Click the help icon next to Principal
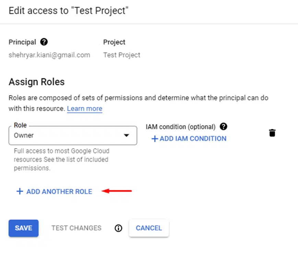Viewport: 298px width, 278px height. click(44, 42)
